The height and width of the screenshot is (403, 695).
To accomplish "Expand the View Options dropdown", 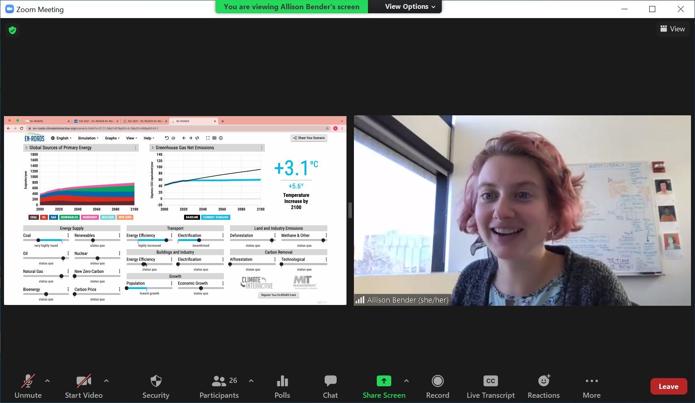I will click(409, 7).
